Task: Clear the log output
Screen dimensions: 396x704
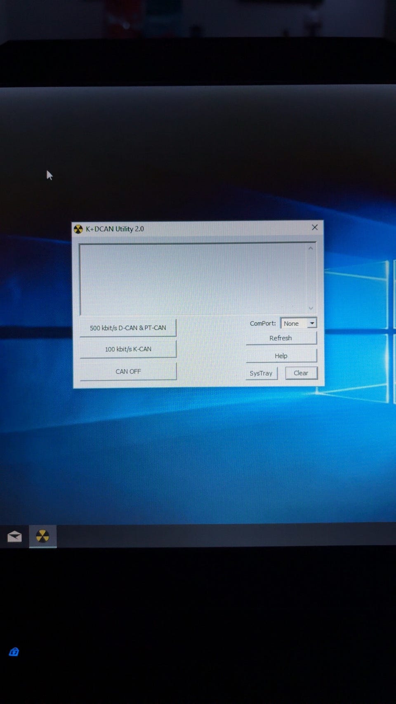Action: (x=301, y=373)
